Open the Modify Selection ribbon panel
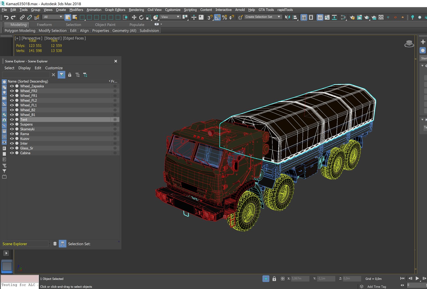 click(53, 31)
